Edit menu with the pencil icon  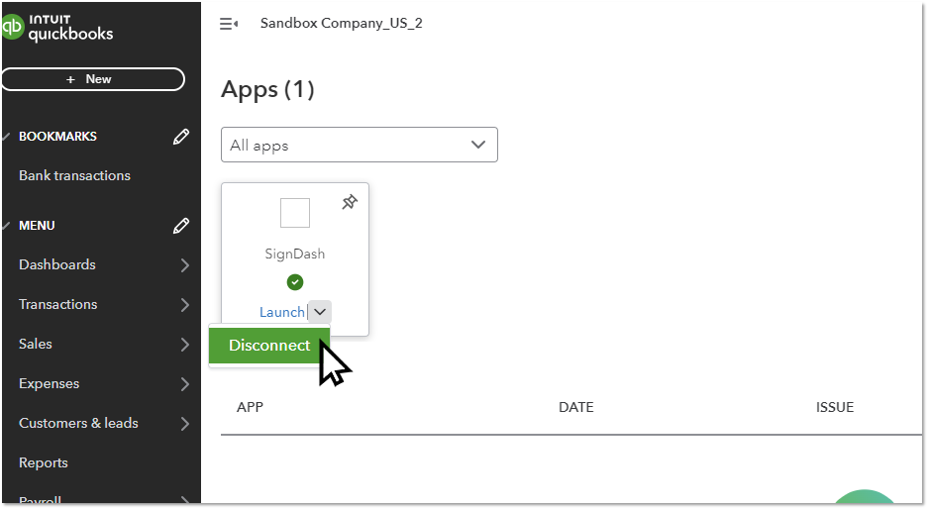click(x=180, y=226)
